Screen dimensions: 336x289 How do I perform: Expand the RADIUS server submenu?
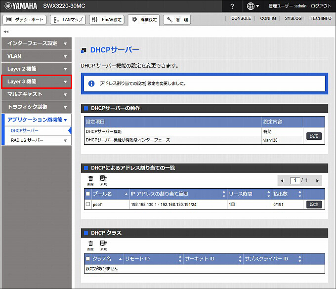(x=38, y=140)
